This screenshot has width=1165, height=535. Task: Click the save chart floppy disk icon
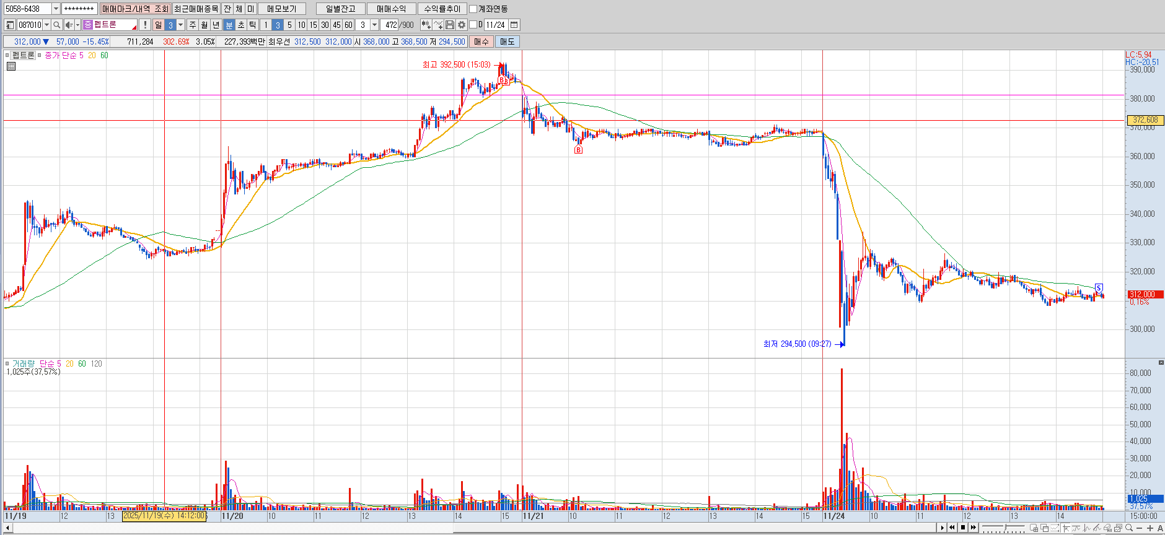450,25
